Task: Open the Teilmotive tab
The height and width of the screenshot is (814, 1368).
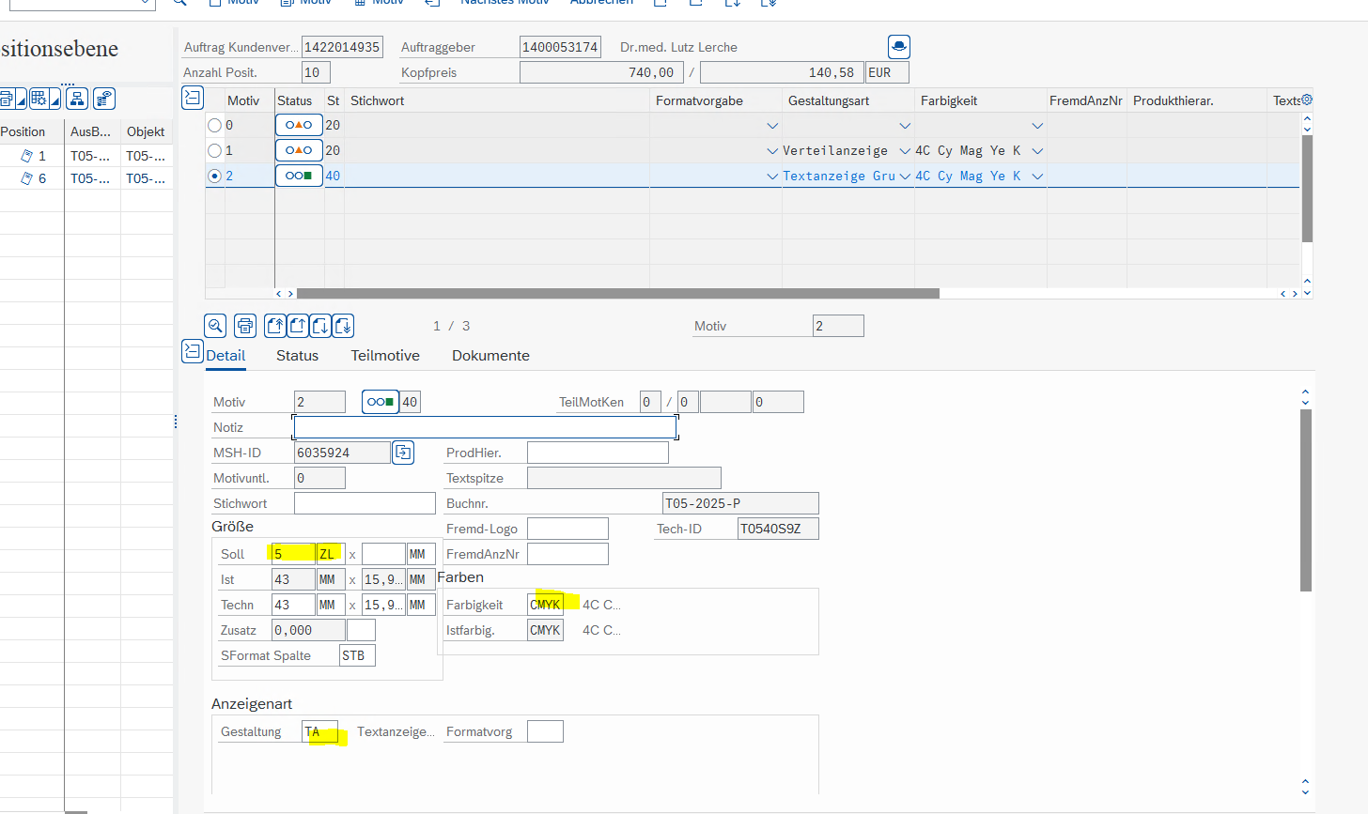Action: click(385, 356)
